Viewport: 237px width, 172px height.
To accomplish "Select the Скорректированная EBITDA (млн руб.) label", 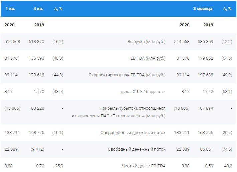I will pyautogui.click(x=127, y=75).
